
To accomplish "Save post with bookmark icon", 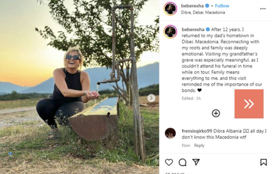I will 264,162.
